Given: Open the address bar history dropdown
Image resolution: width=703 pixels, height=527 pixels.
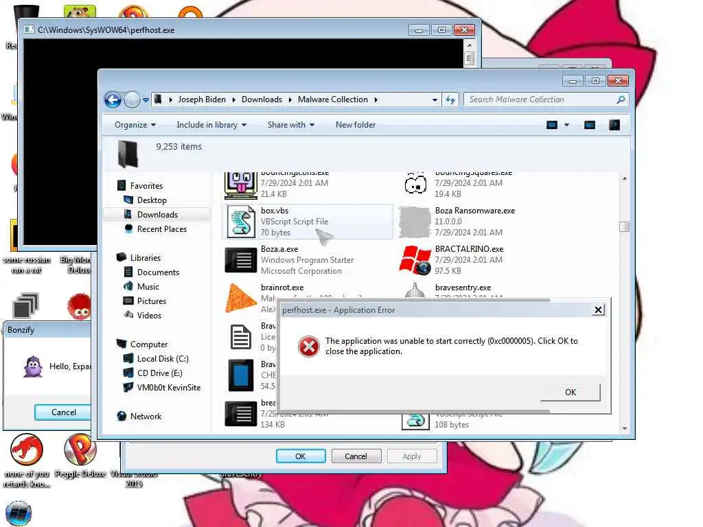Looking at the screenshot, I should pos(435,100).
